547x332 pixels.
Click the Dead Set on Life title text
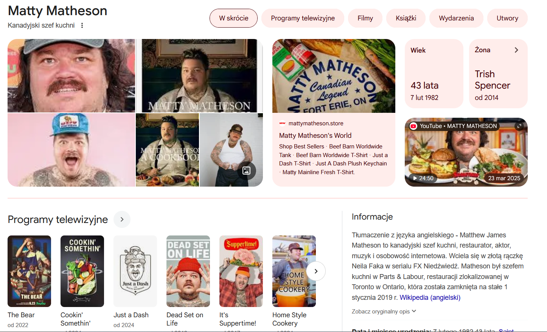pos(185,319)
